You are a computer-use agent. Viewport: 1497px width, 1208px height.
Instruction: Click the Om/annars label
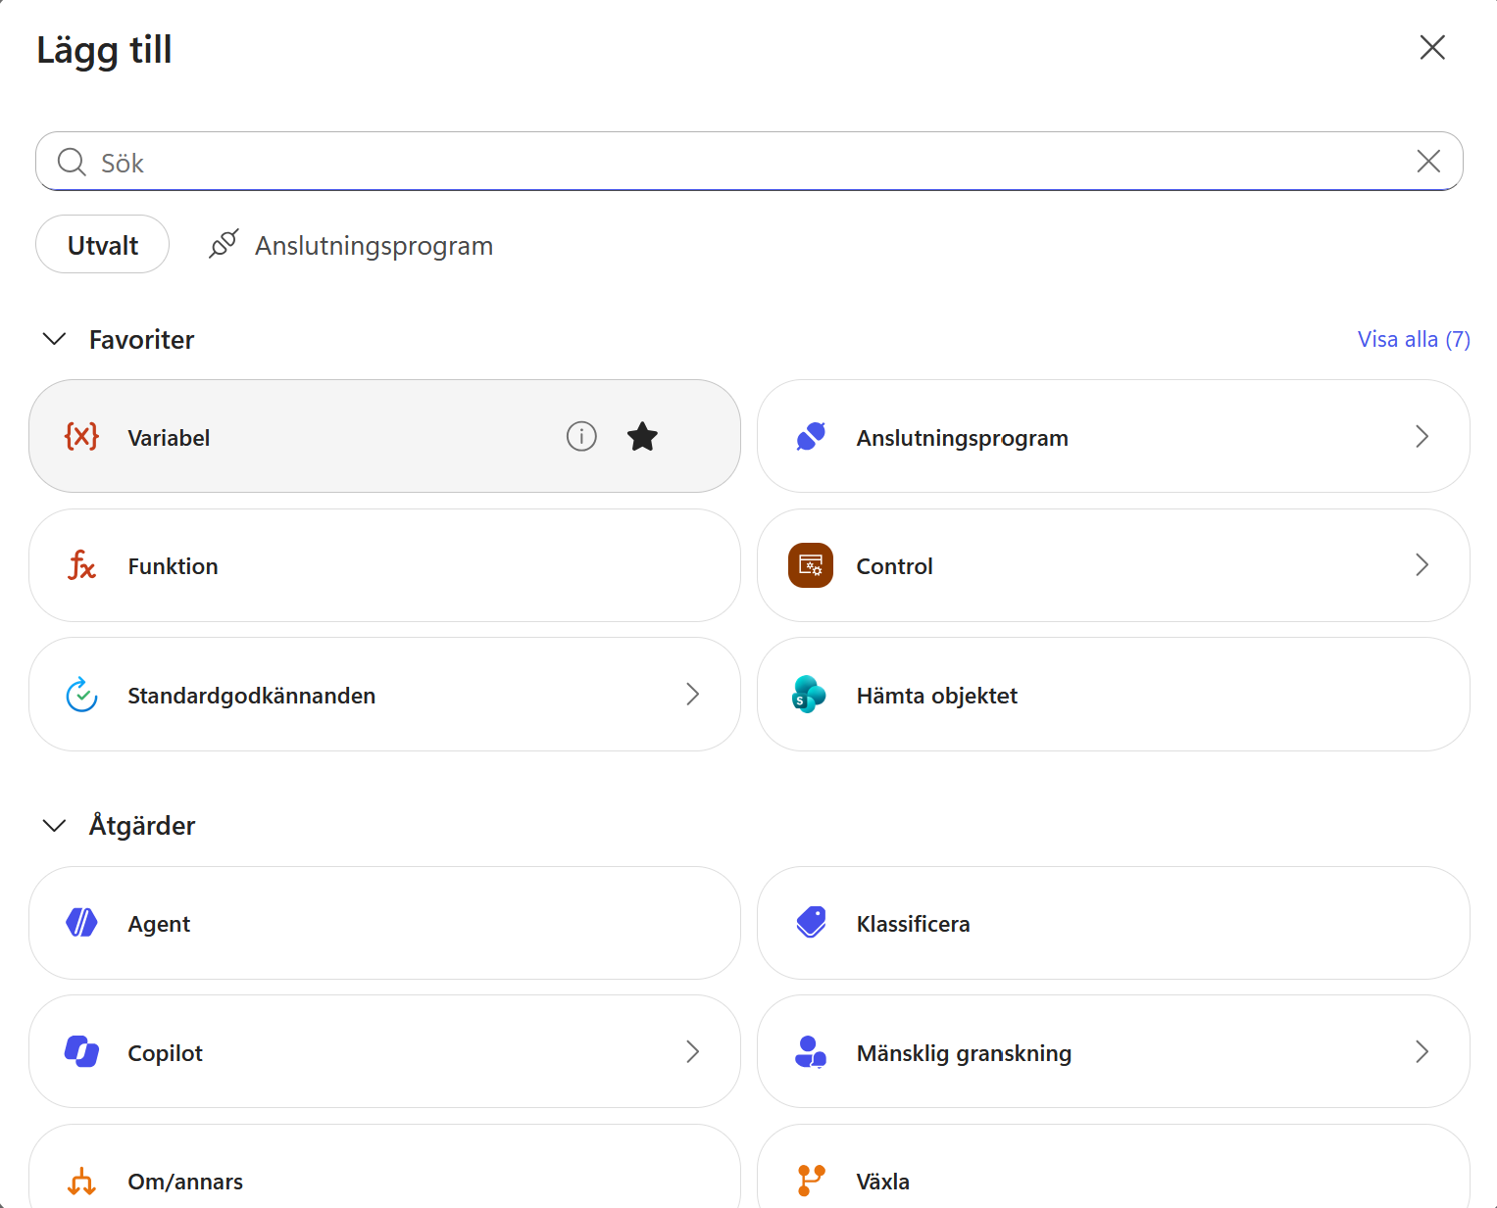pos(185,1182)
